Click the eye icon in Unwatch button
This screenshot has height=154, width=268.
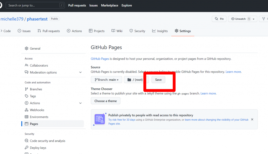pyautogui.click(x=233, y=19)
